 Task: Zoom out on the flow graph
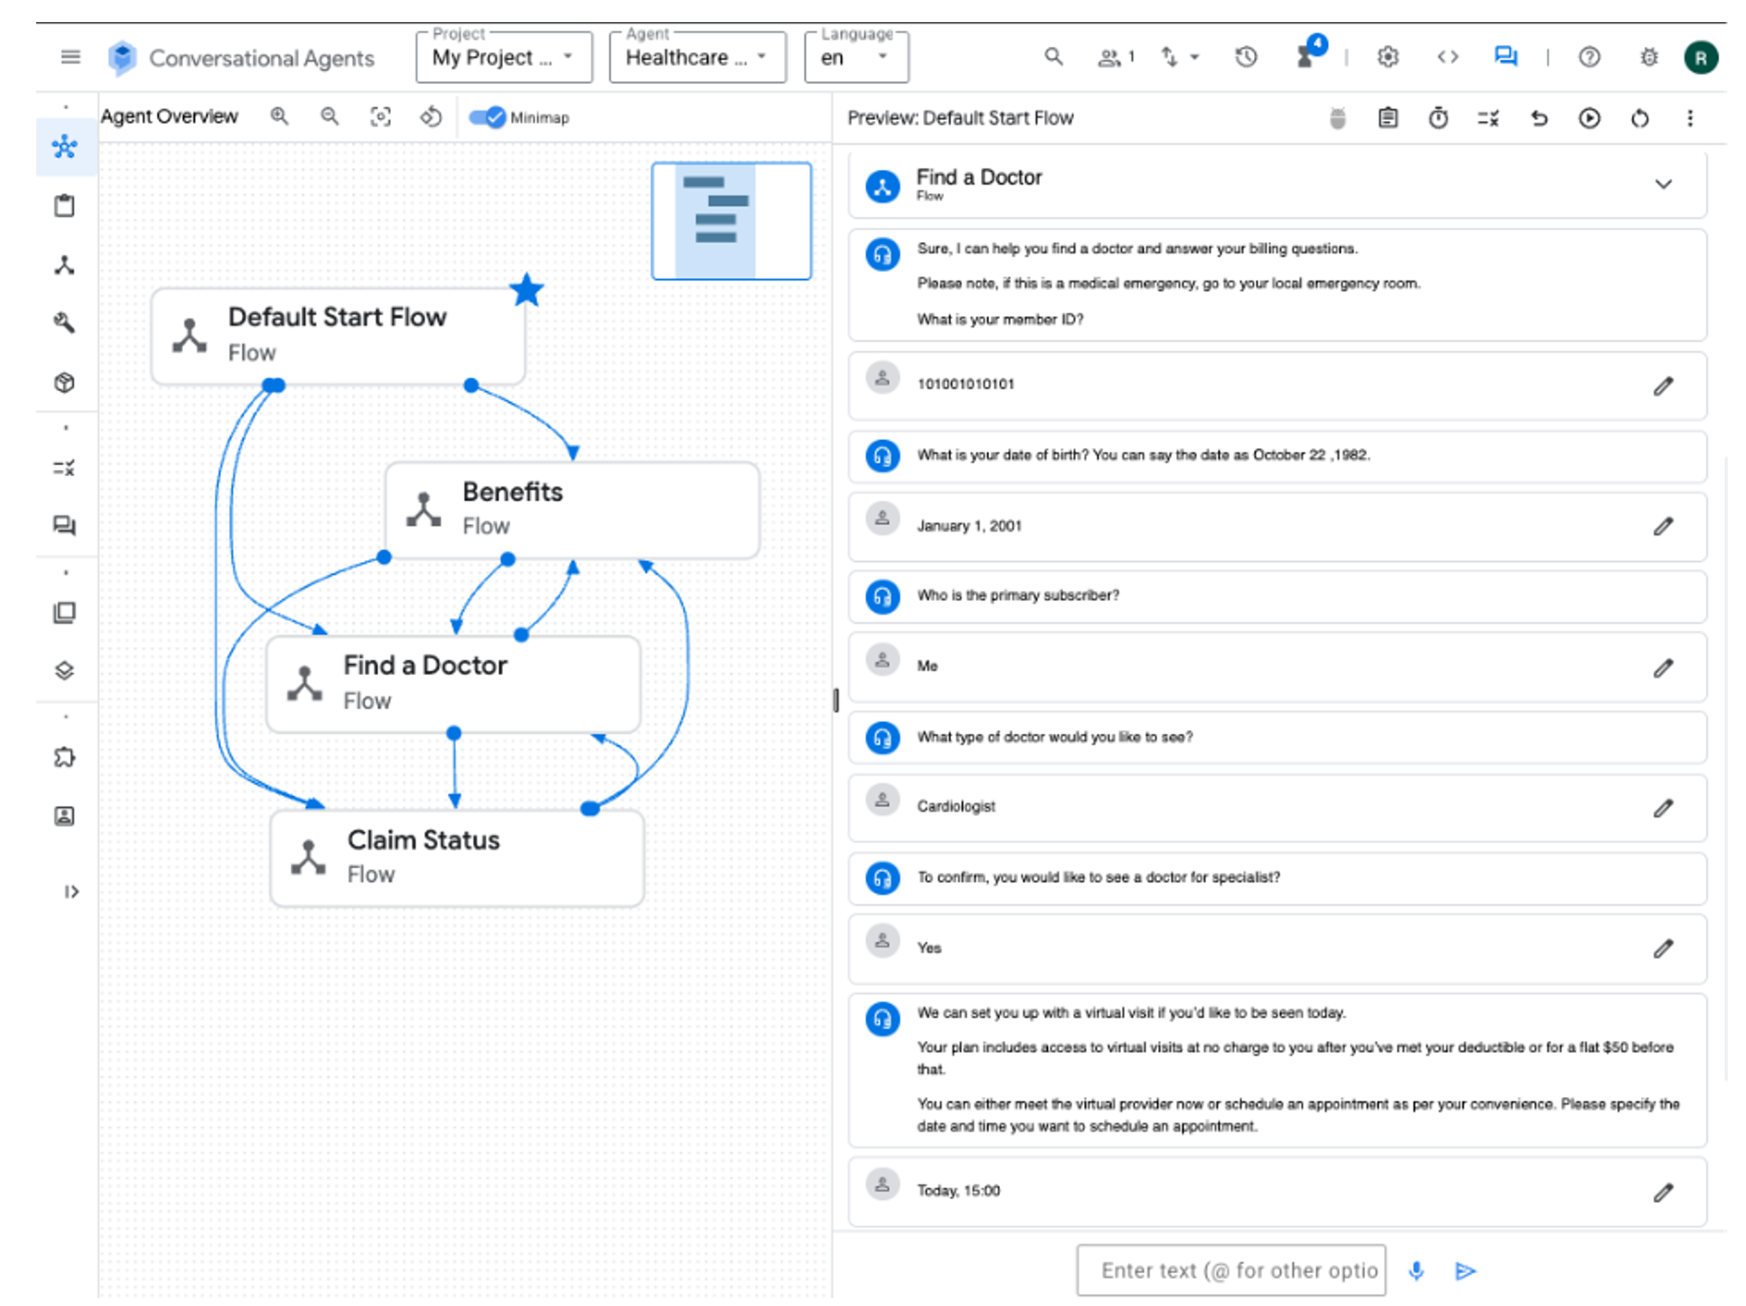click(330, 116)
